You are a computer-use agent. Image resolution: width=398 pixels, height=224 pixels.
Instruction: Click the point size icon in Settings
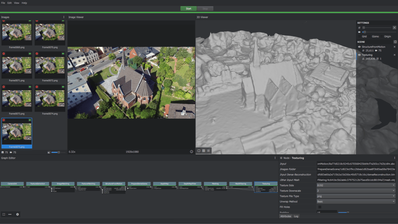point(359,28)
